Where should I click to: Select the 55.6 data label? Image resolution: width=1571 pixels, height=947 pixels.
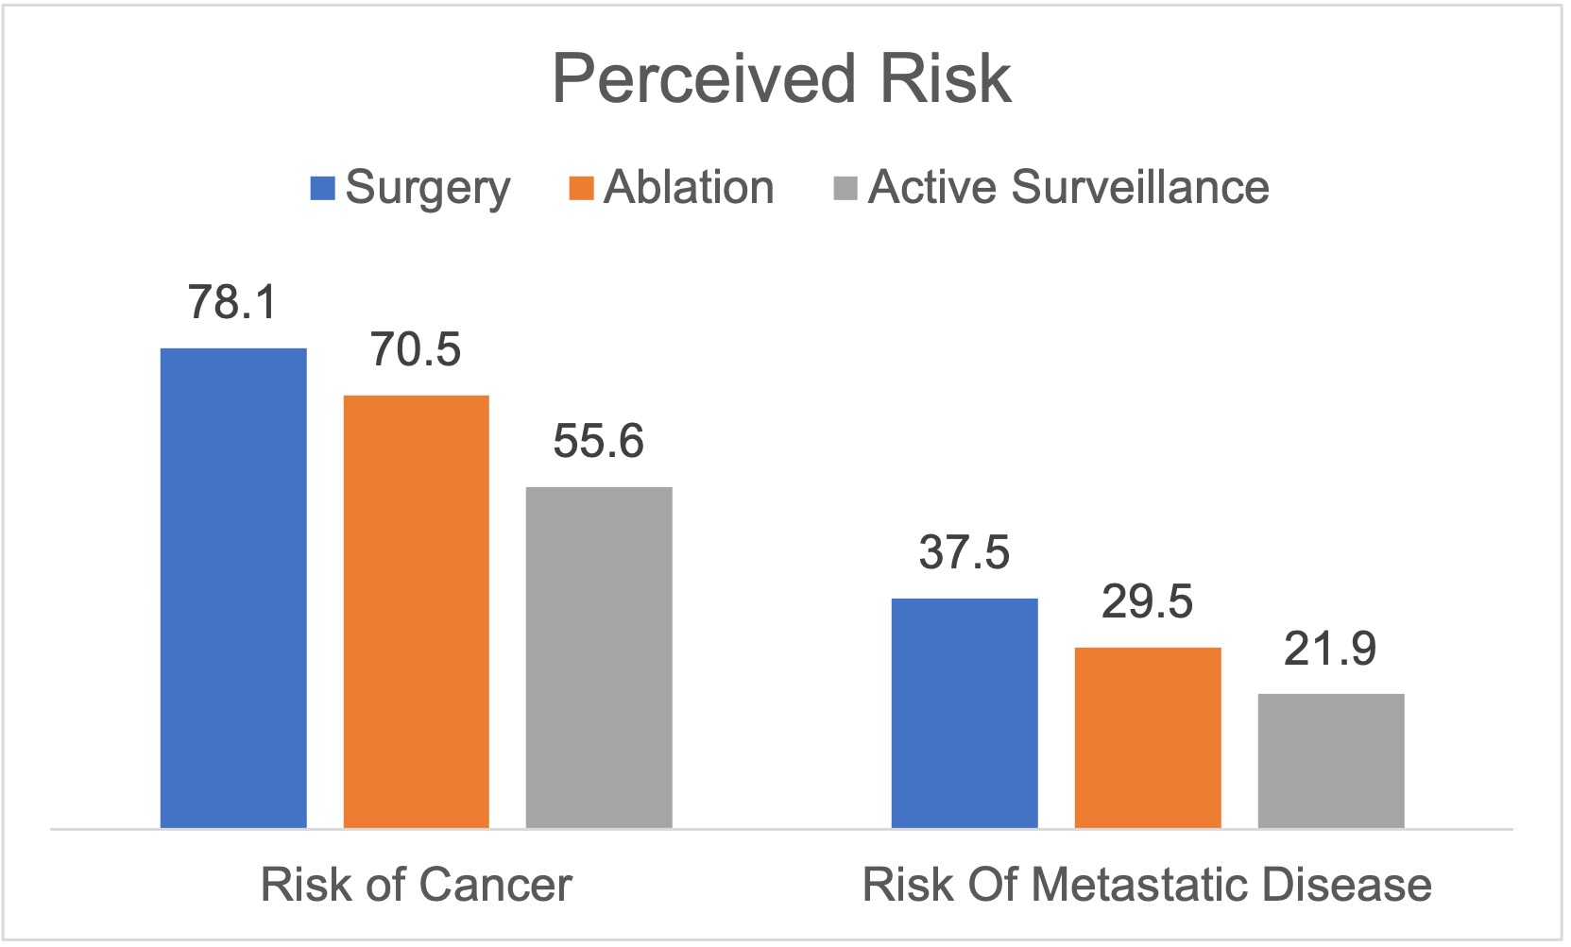pyautogui.click(x=599, y=441)
